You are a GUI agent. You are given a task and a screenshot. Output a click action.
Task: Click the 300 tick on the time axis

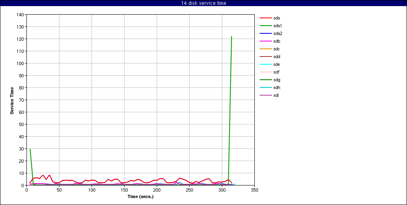pos(222,190)
